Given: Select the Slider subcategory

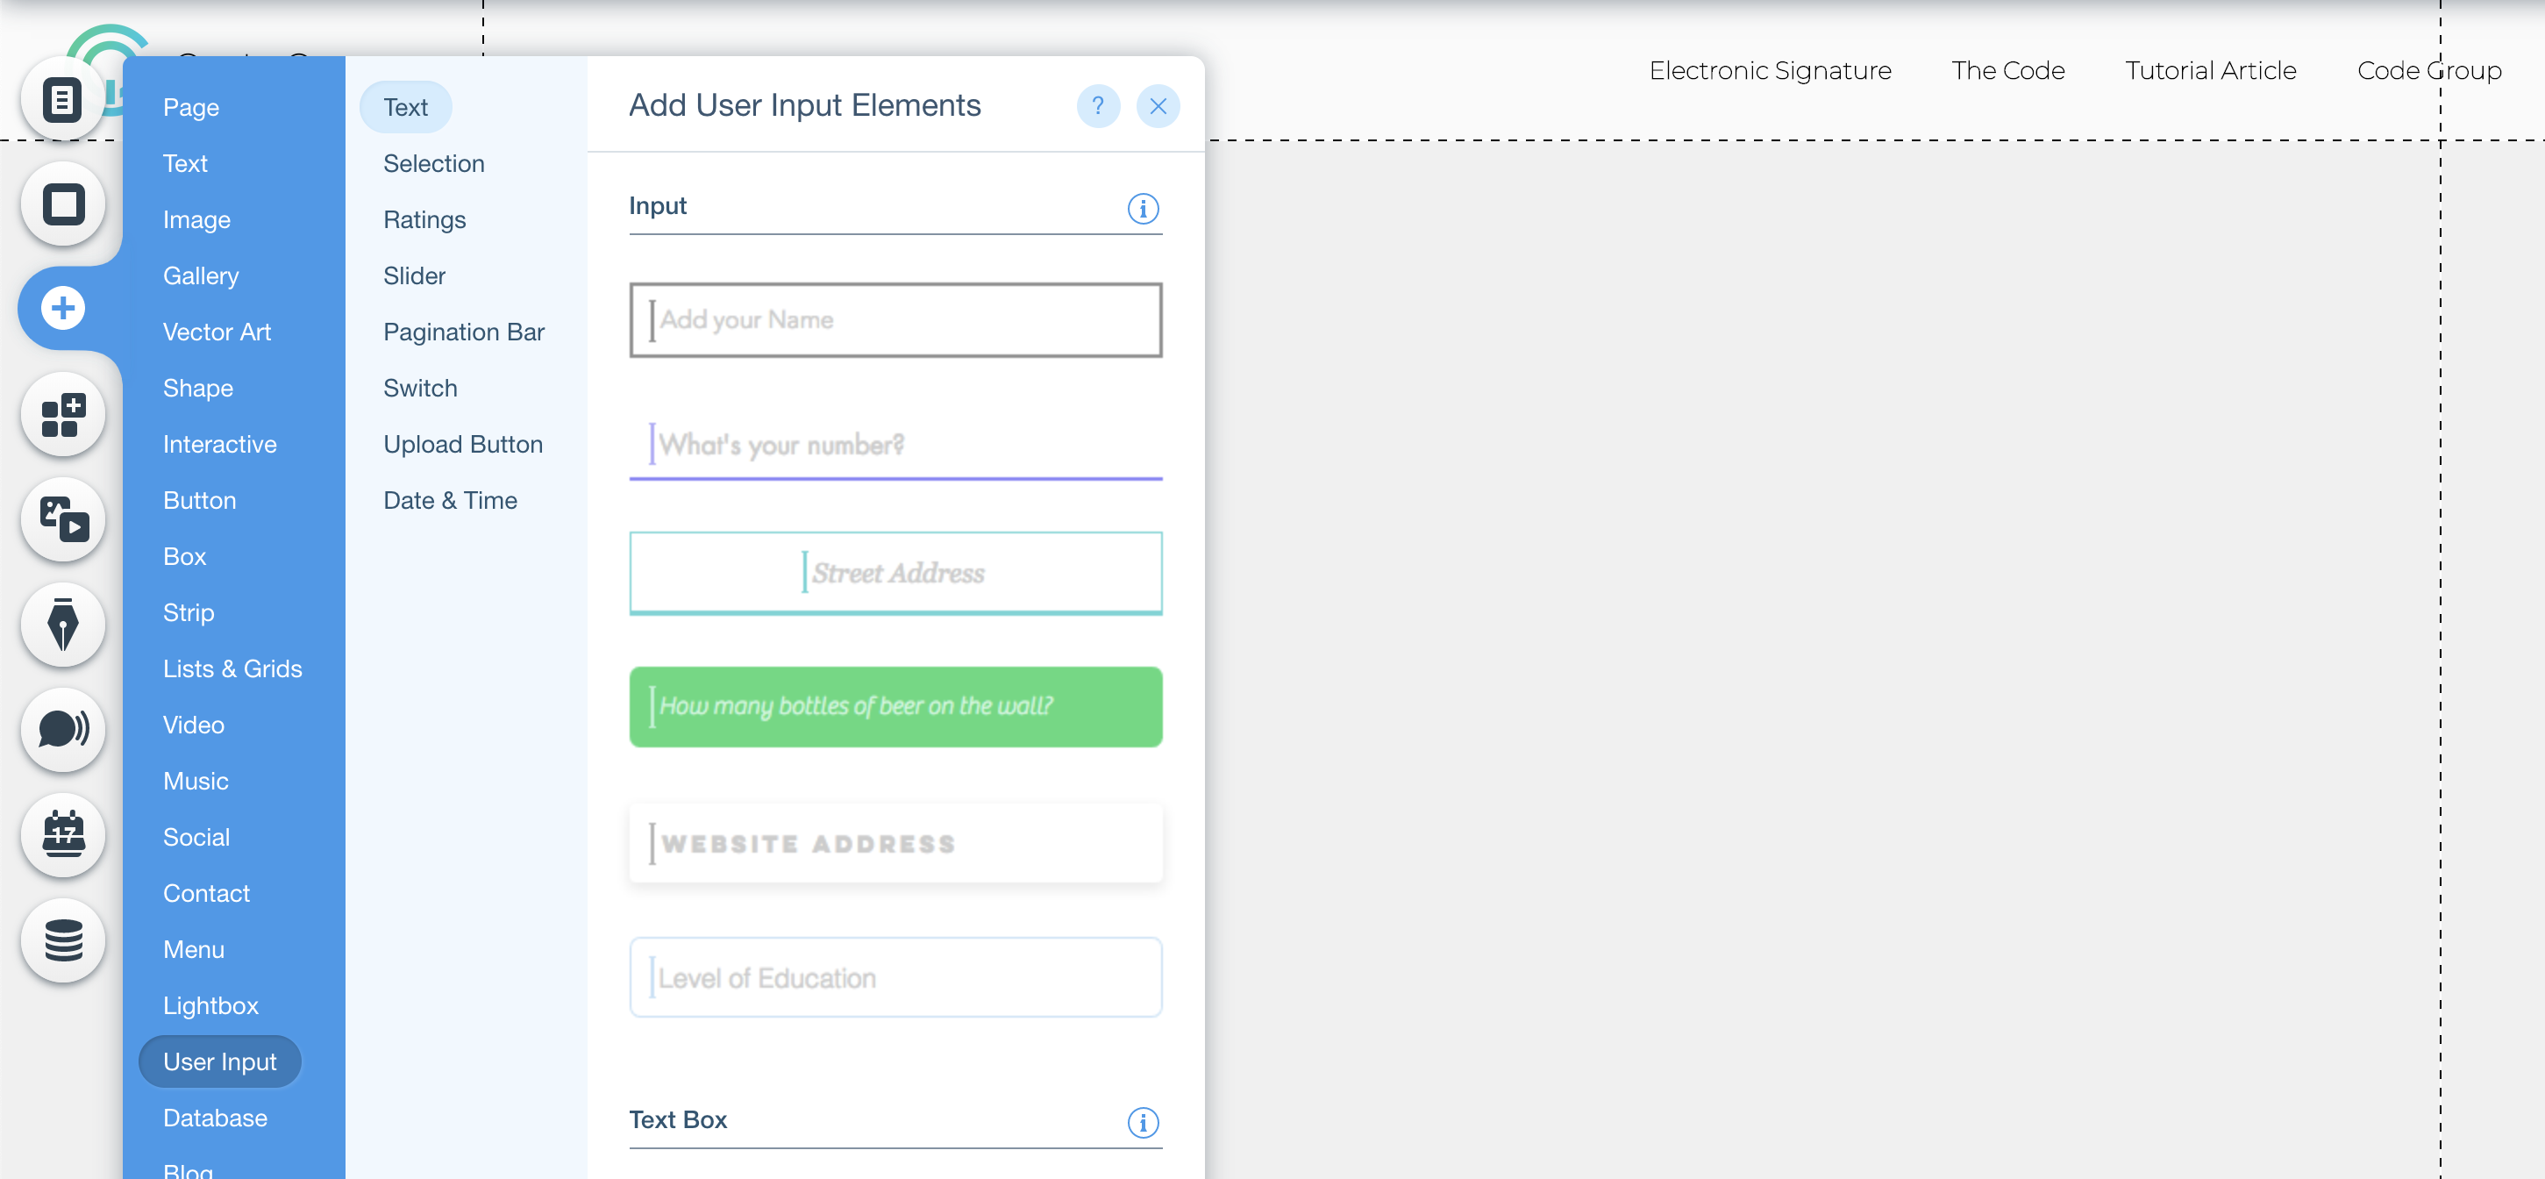Looking at the screenshot, I should 414,275.
